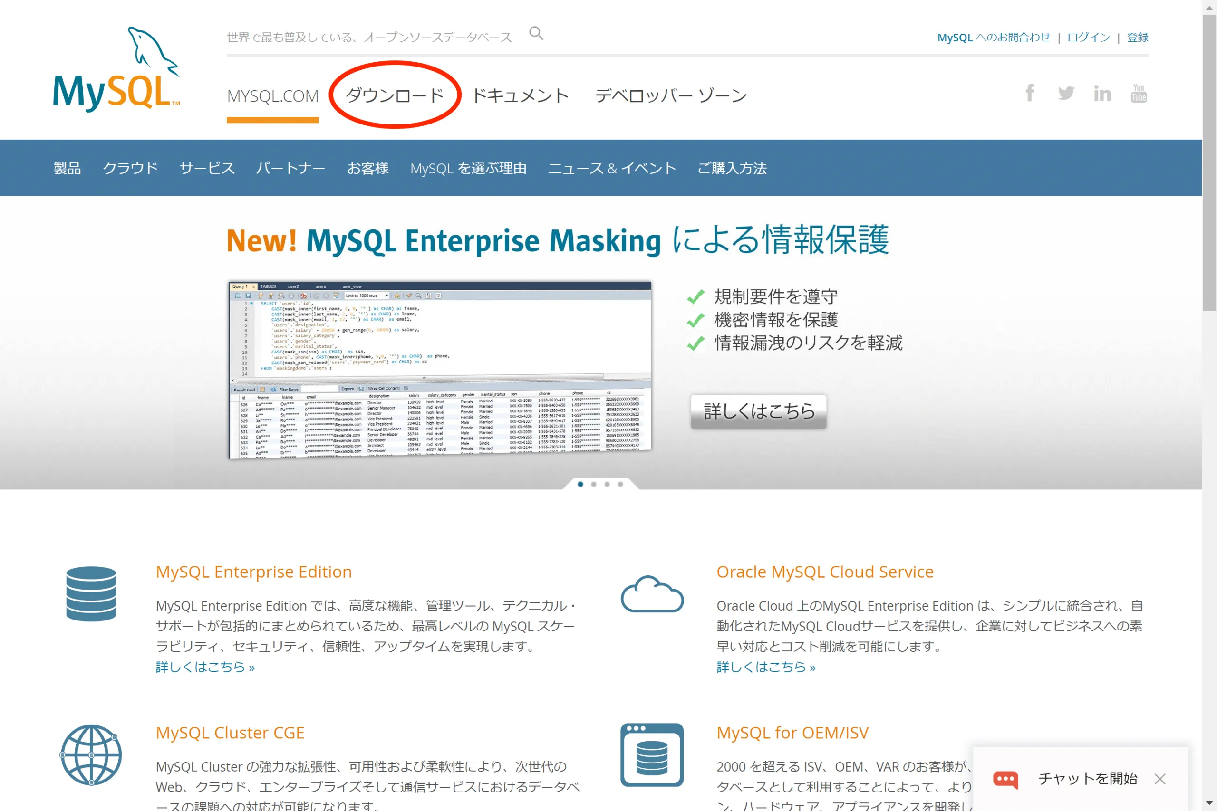Open the Facebook social icon
This screenshot has height=811, width=1217.
(1030, 93)
